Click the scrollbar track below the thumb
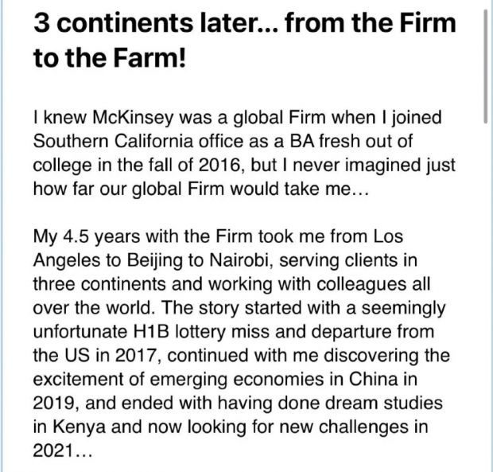493x472 pixels. click(x=486, y=298)
